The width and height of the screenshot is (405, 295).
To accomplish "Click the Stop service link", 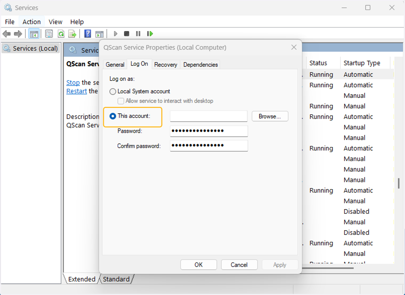I will click(x=73, y=83).
